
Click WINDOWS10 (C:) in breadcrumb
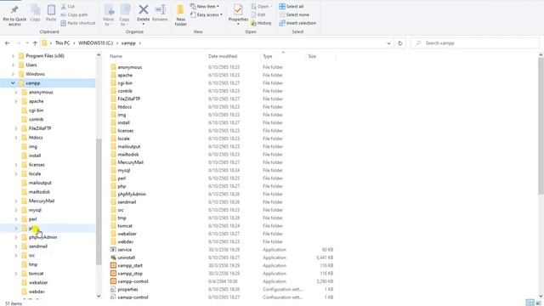tap(96, 43)
